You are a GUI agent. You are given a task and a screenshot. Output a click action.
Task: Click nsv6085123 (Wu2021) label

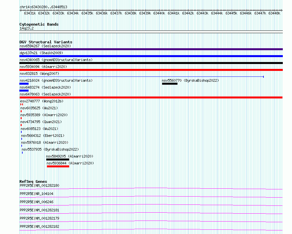point(39,129)
